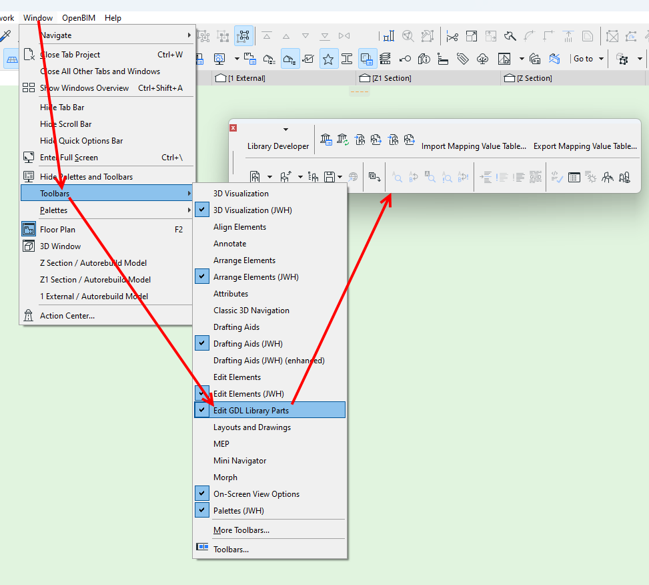649x585 pixels.
Task: Click the bank building Library Manager icon
Action: pos(326,139)
